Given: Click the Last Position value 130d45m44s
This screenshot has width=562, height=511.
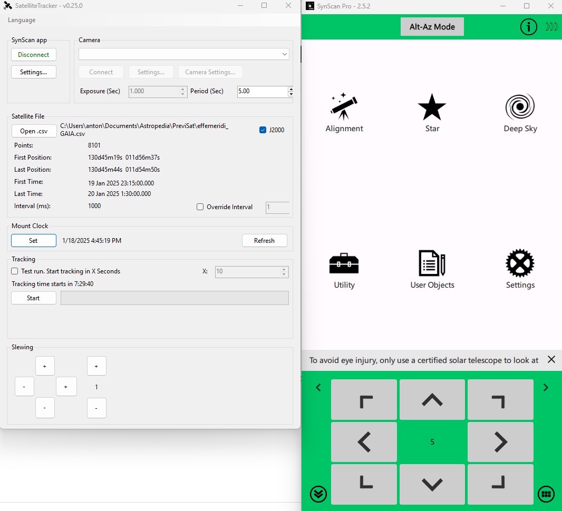Looking at the screenshot, I should [x=124, y=170].
